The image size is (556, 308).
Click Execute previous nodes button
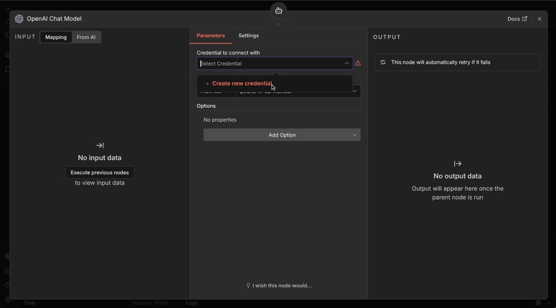click(100, 173)
